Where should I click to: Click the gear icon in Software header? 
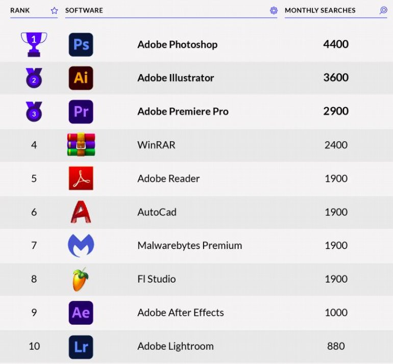point(274,10)
